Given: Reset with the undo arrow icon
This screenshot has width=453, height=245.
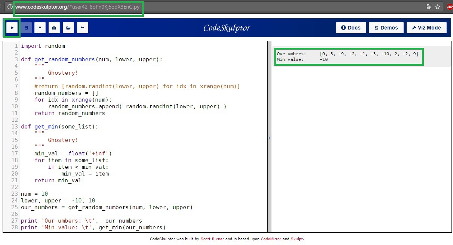Looking at the screenshot, I should click(83, 28).
